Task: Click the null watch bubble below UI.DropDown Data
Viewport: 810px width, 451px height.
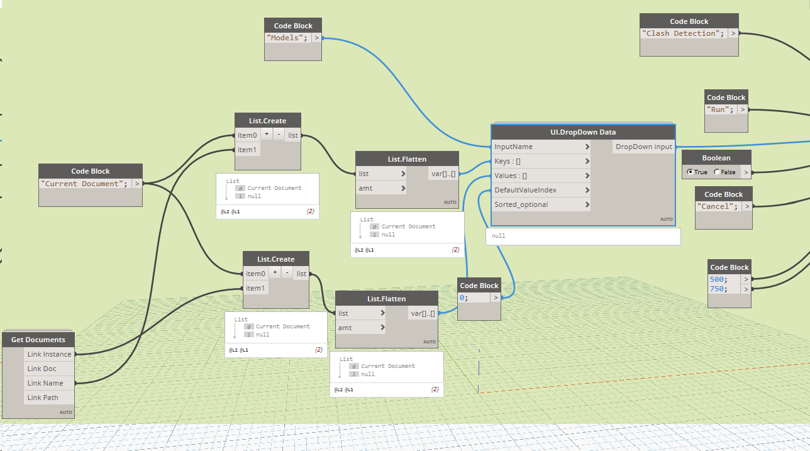Action: 583,236
